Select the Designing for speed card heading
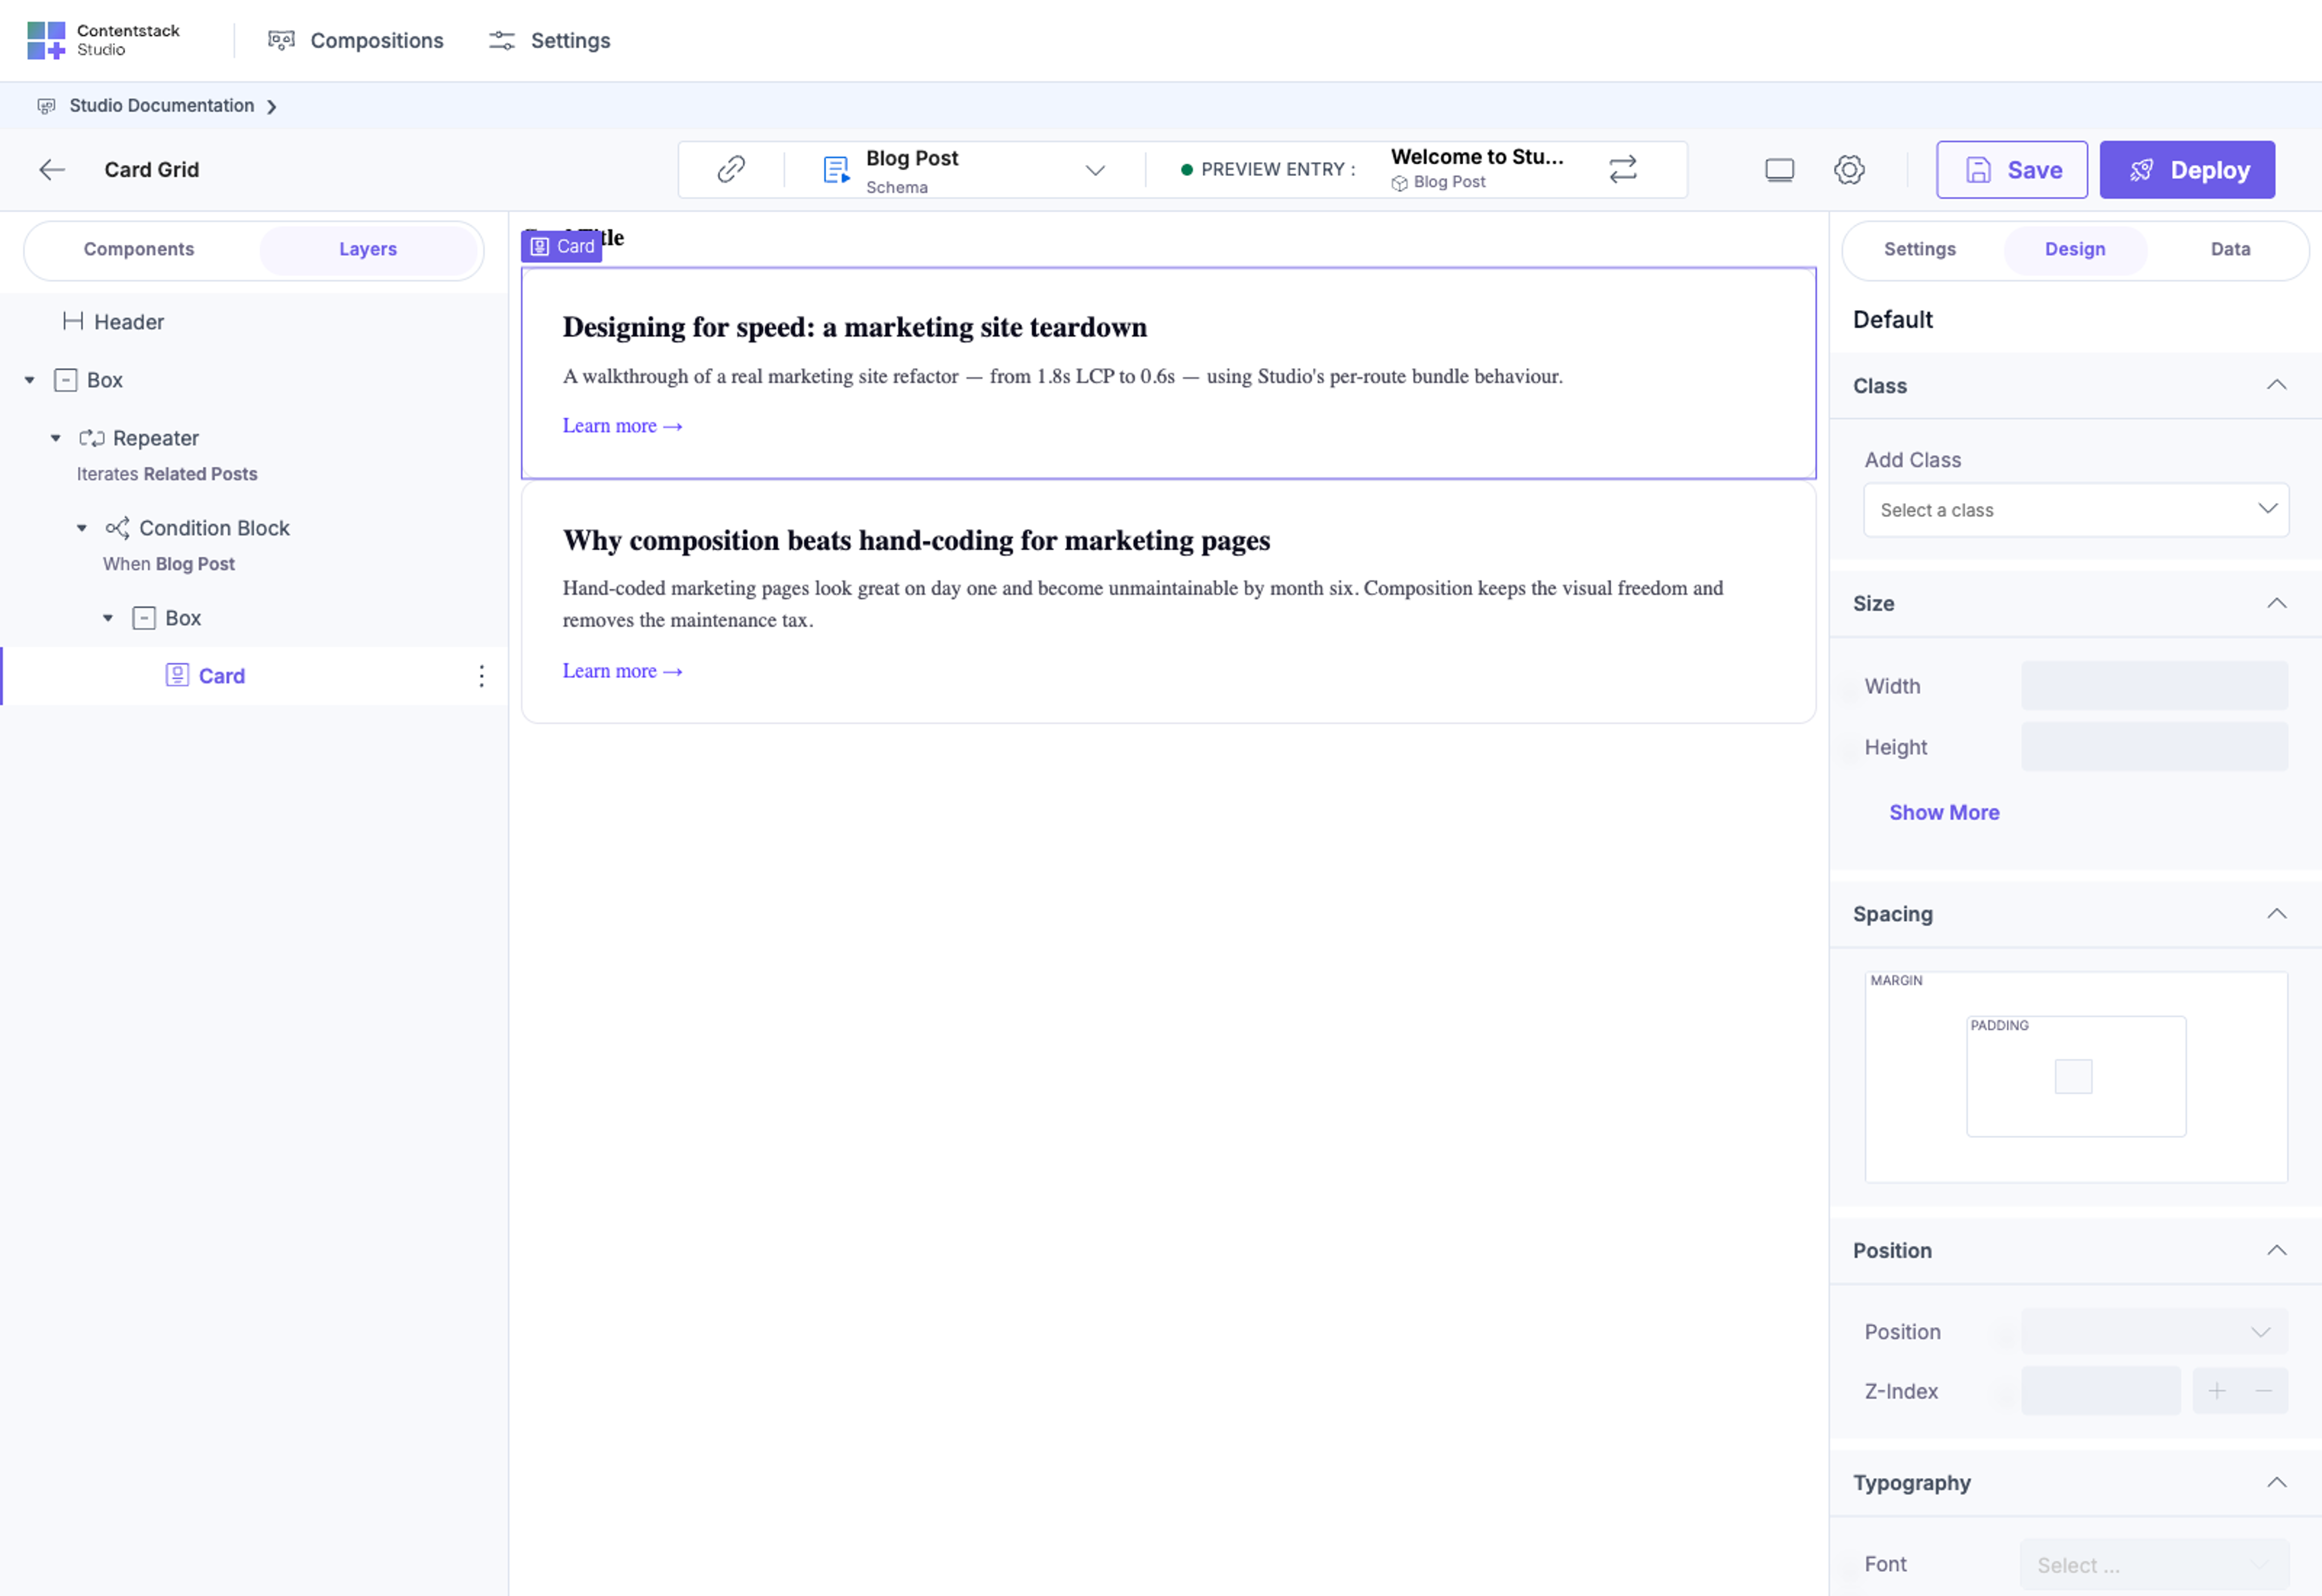The image size is (2322, 1596). [854, 327]
